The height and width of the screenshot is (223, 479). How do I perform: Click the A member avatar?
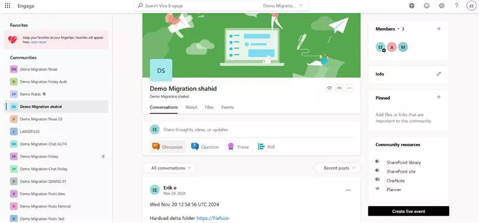tap(392, 47)
